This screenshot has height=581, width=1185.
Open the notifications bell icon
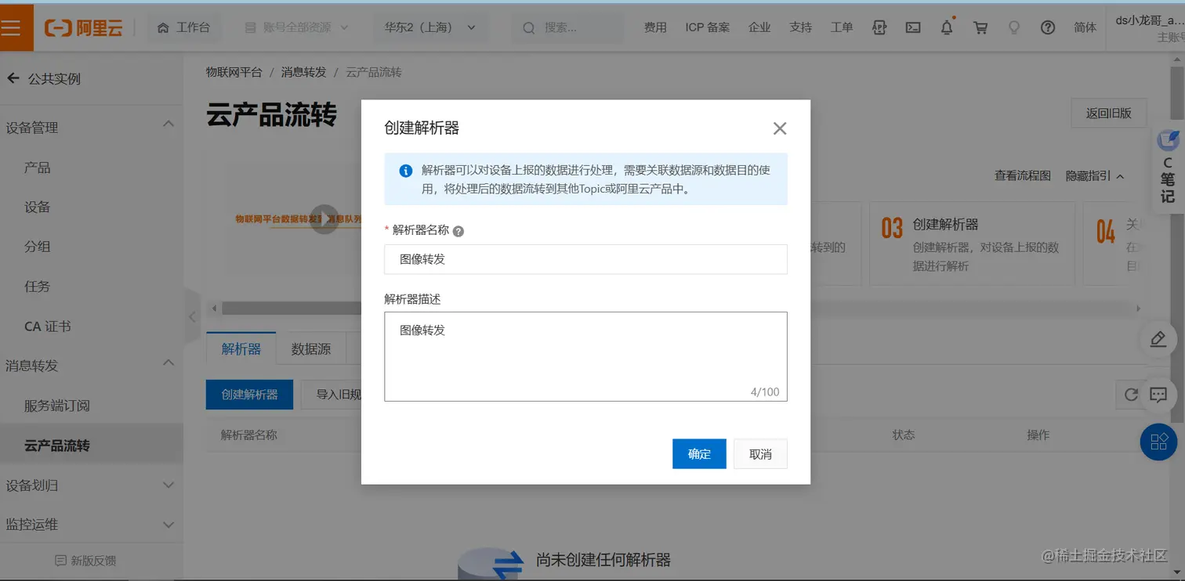[x=946, y=27]
